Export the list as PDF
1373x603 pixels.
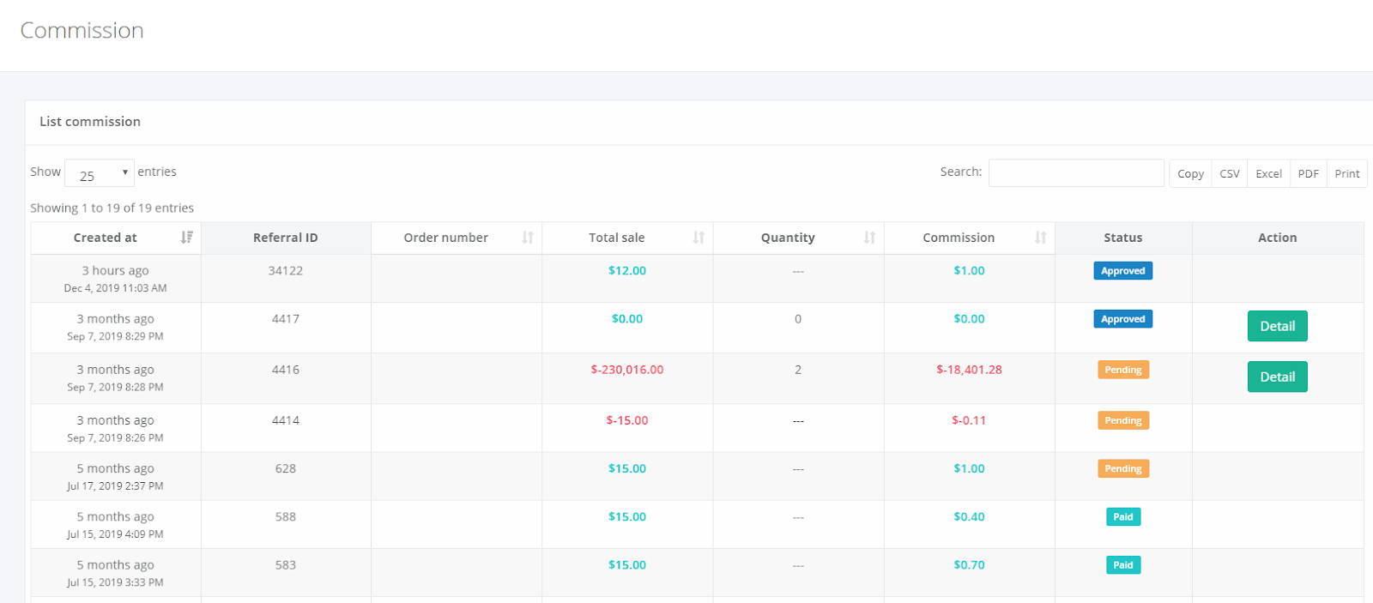pyautogui.click(x=1308, y=173)
